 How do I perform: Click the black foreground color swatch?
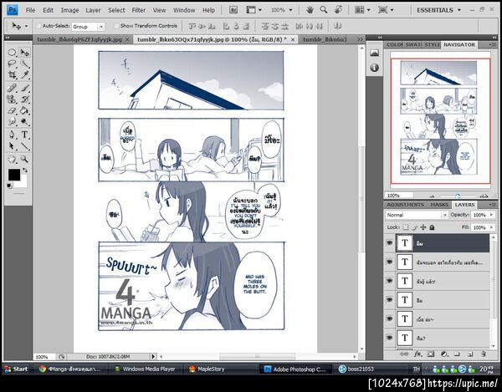tap(14, 175)
